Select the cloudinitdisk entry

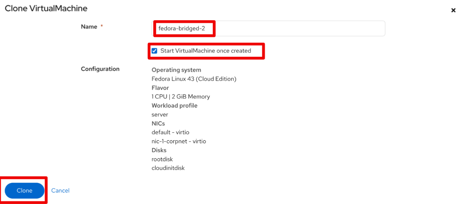coord(168,168)
